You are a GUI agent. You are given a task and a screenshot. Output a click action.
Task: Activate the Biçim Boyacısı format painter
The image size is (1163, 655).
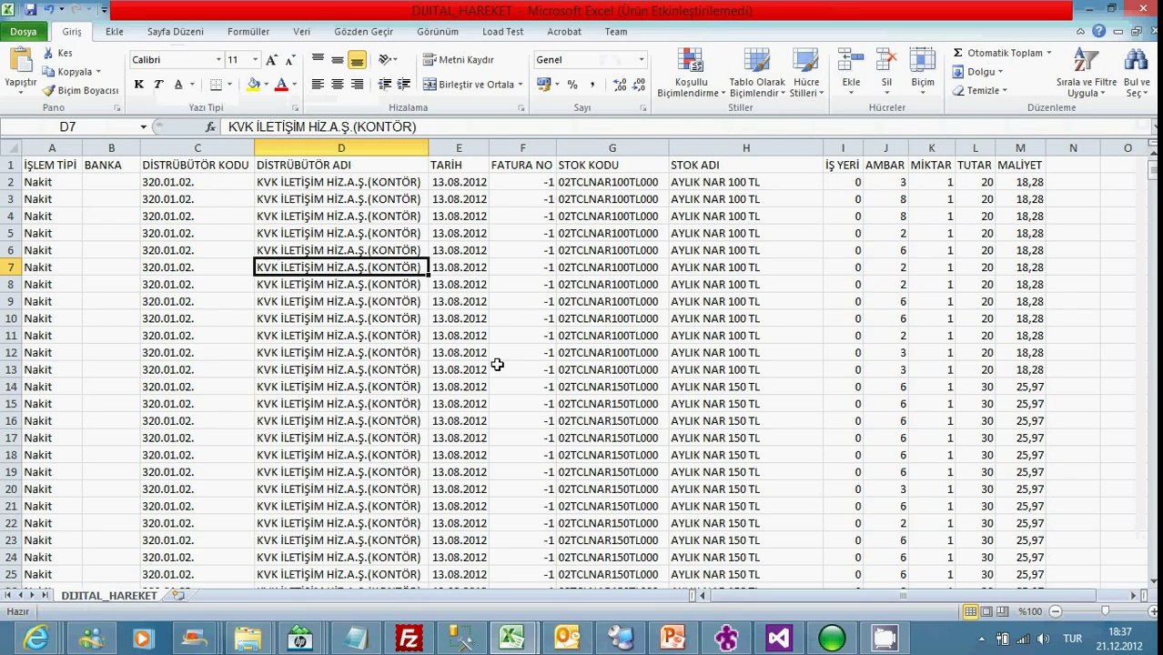coord(81,90)
